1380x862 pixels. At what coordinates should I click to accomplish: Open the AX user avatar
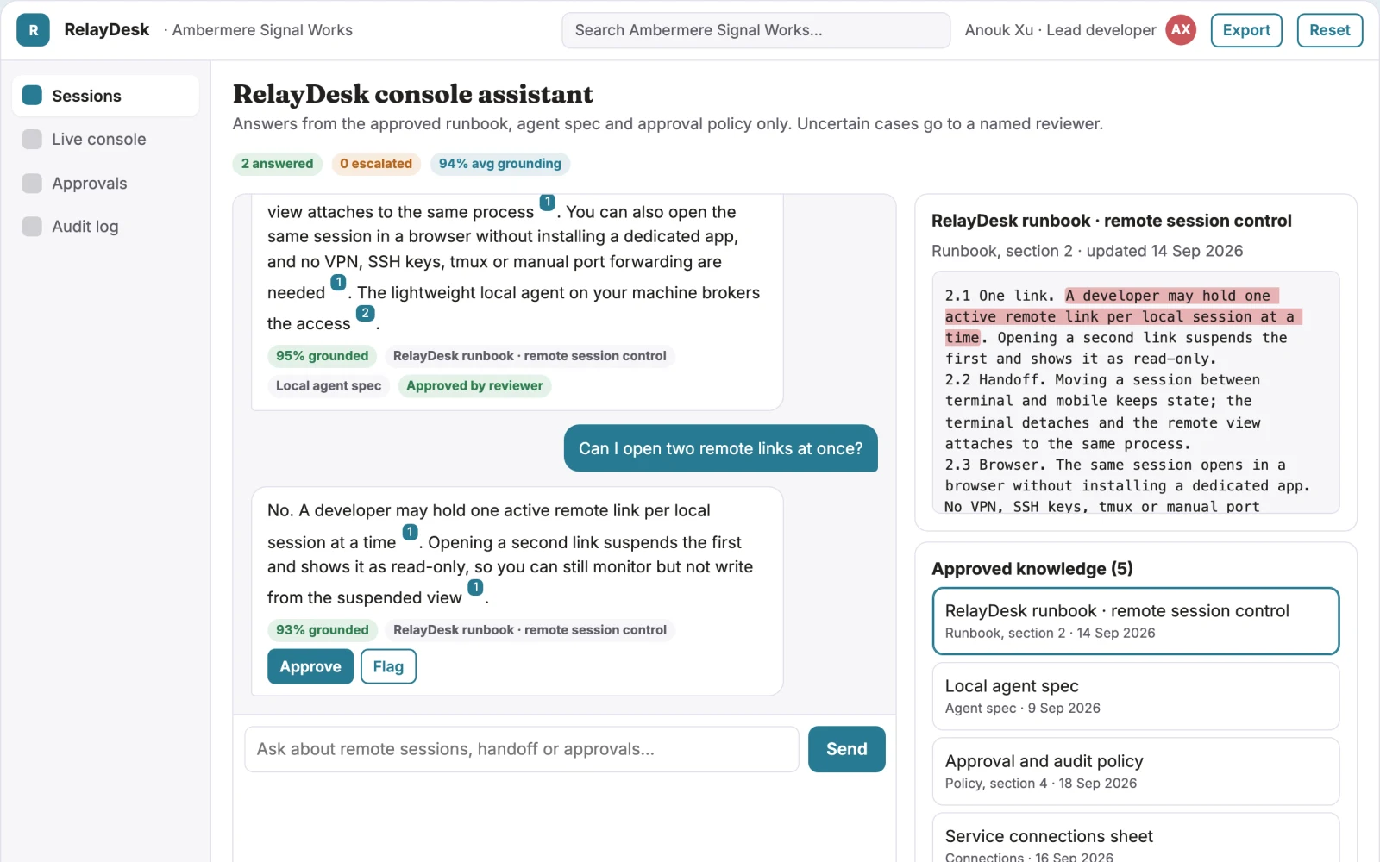tap(1181, 30)
